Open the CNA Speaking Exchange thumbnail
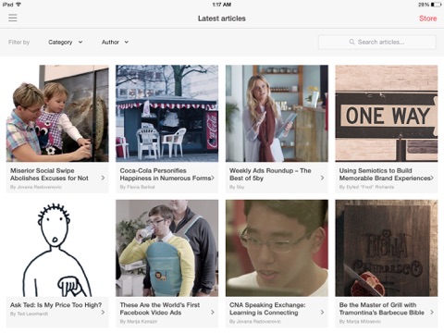Image resolution: width=444 pixels, height=333 pixels. (277, 248)
